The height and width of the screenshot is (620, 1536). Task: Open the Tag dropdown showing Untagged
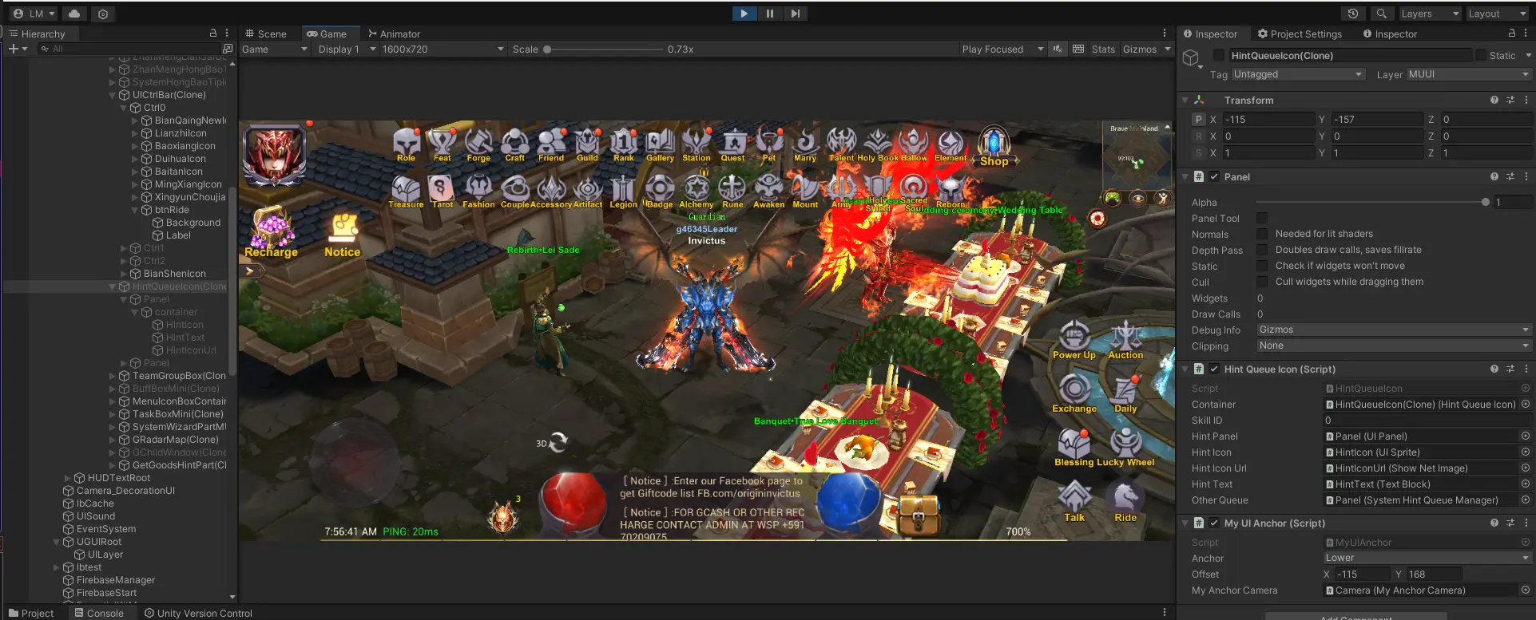pos(1298,74)
